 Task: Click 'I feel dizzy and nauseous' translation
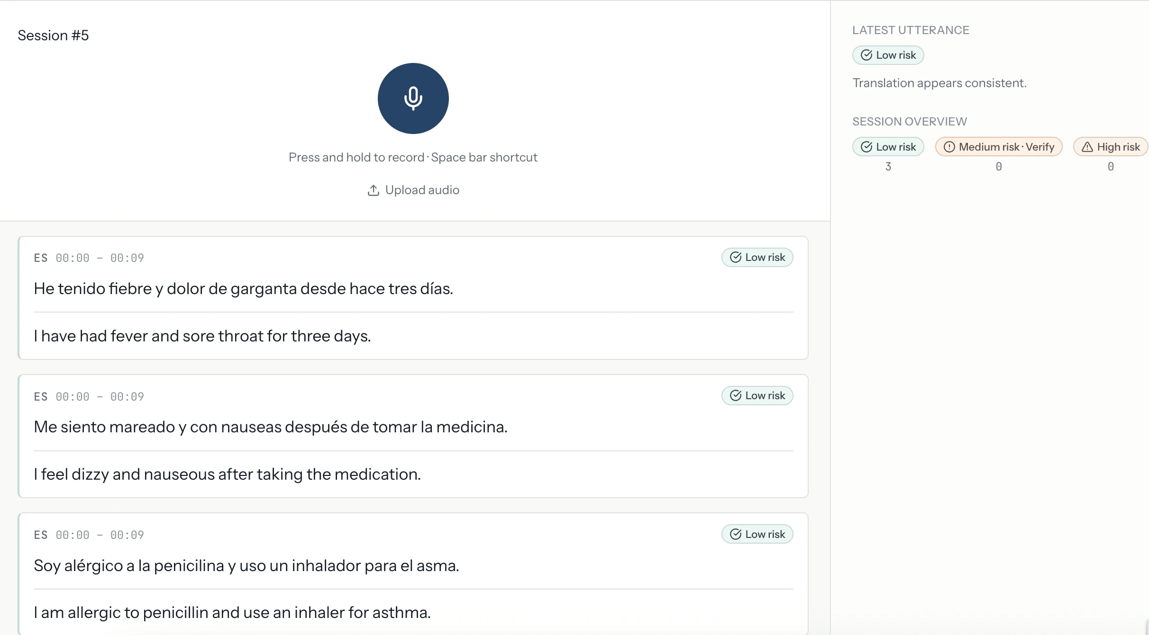coord(227,474)
